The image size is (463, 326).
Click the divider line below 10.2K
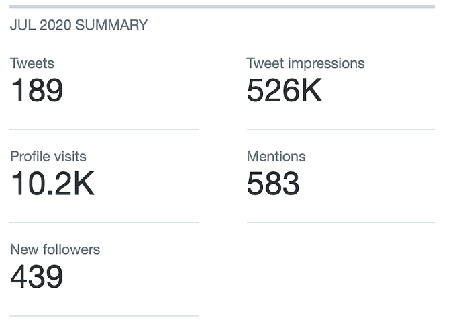coord(104,222)
